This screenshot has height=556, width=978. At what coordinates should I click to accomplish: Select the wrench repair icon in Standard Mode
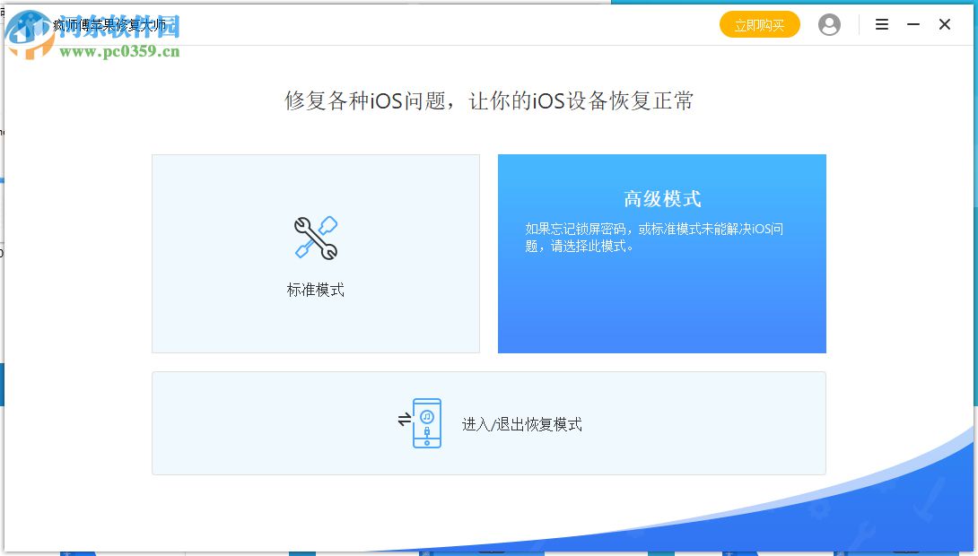coord(316,235)
